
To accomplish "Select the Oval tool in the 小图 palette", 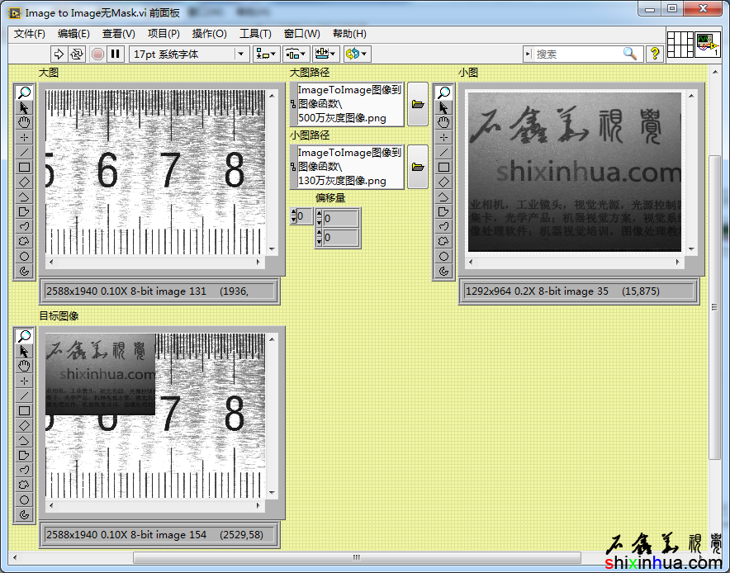I will coord(444,256).
